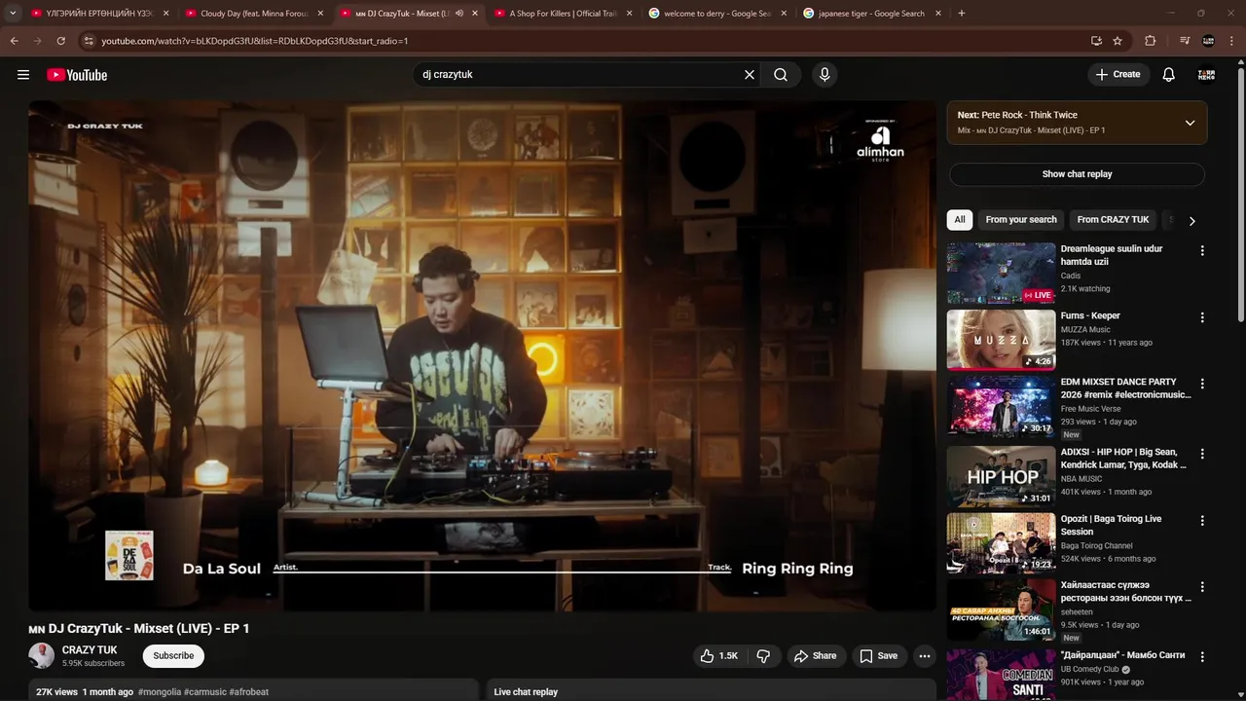
Task: Select the All filter chip
Action: [x=960, y=220]
